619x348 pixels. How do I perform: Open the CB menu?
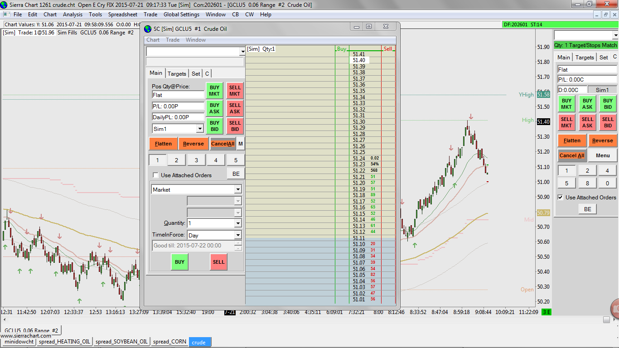click(x=236, y=14)
